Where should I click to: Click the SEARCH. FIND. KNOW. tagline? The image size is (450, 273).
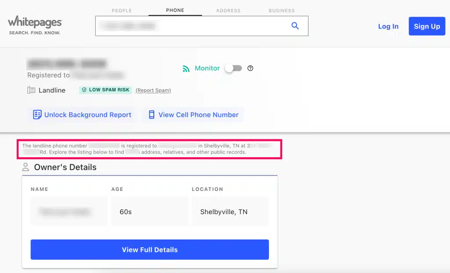coord(35,32)
